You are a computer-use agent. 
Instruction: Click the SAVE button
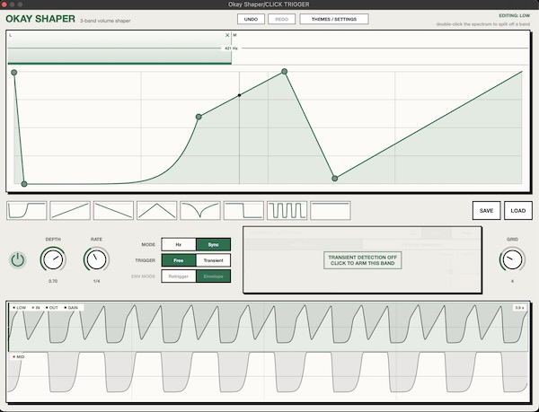486,210
